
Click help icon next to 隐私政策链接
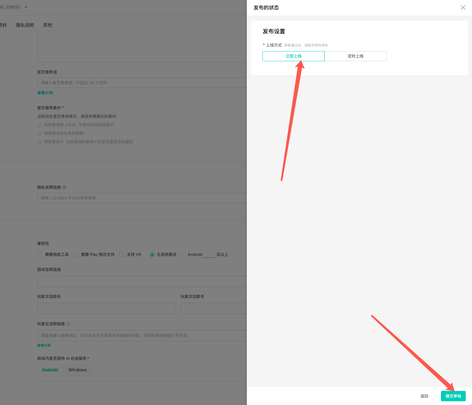(64, 187)
